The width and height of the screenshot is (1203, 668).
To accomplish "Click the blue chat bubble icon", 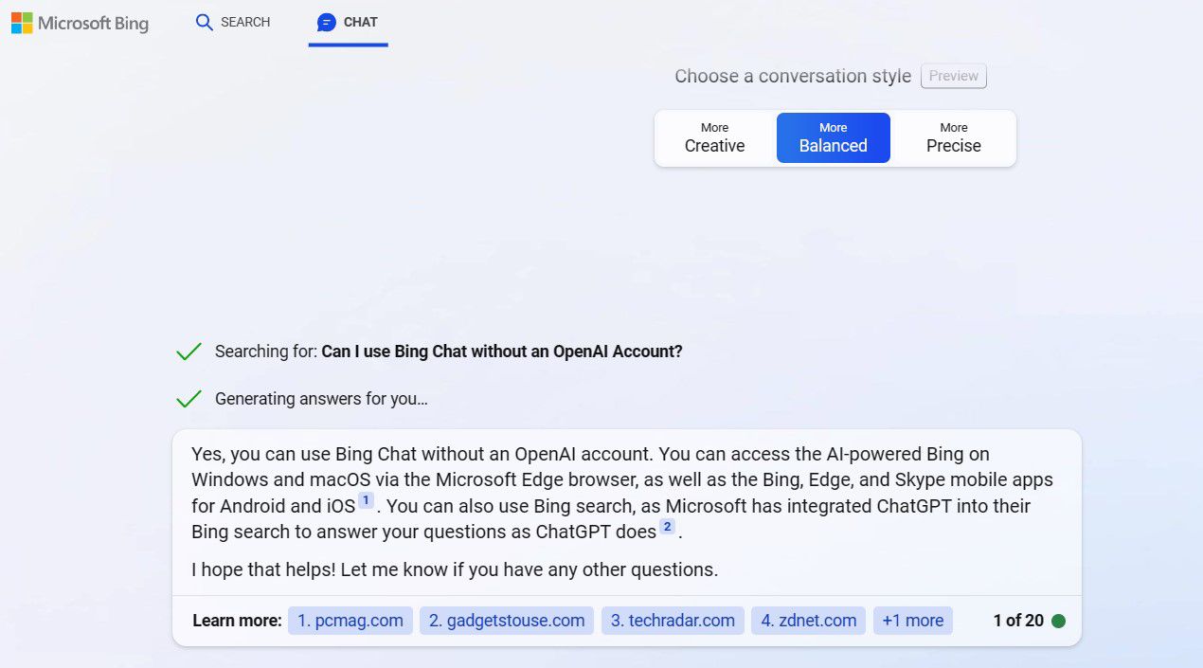I will [x=327, y=22].
